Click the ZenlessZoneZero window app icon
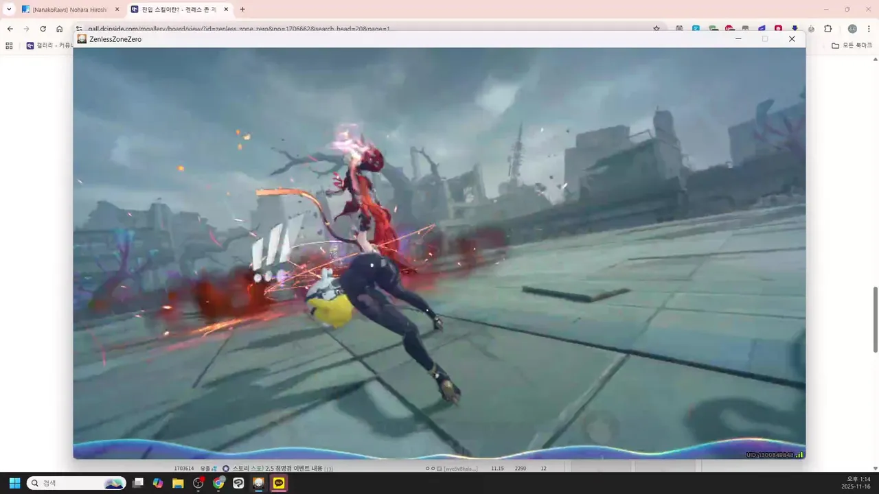The width and height of the screenshot is (879, 494). (82, 39)
